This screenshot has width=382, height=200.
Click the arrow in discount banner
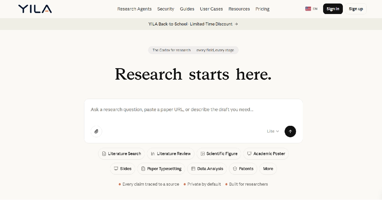click(x=236, y=24)
